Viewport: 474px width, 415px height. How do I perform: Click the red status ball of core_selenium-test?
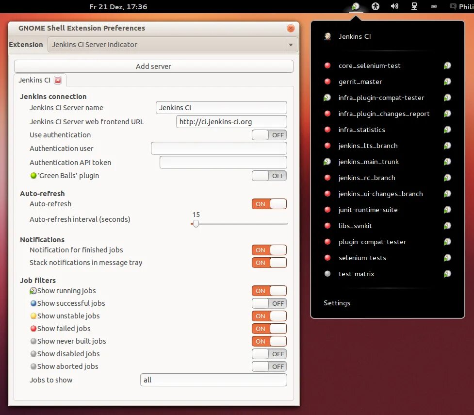327,66
